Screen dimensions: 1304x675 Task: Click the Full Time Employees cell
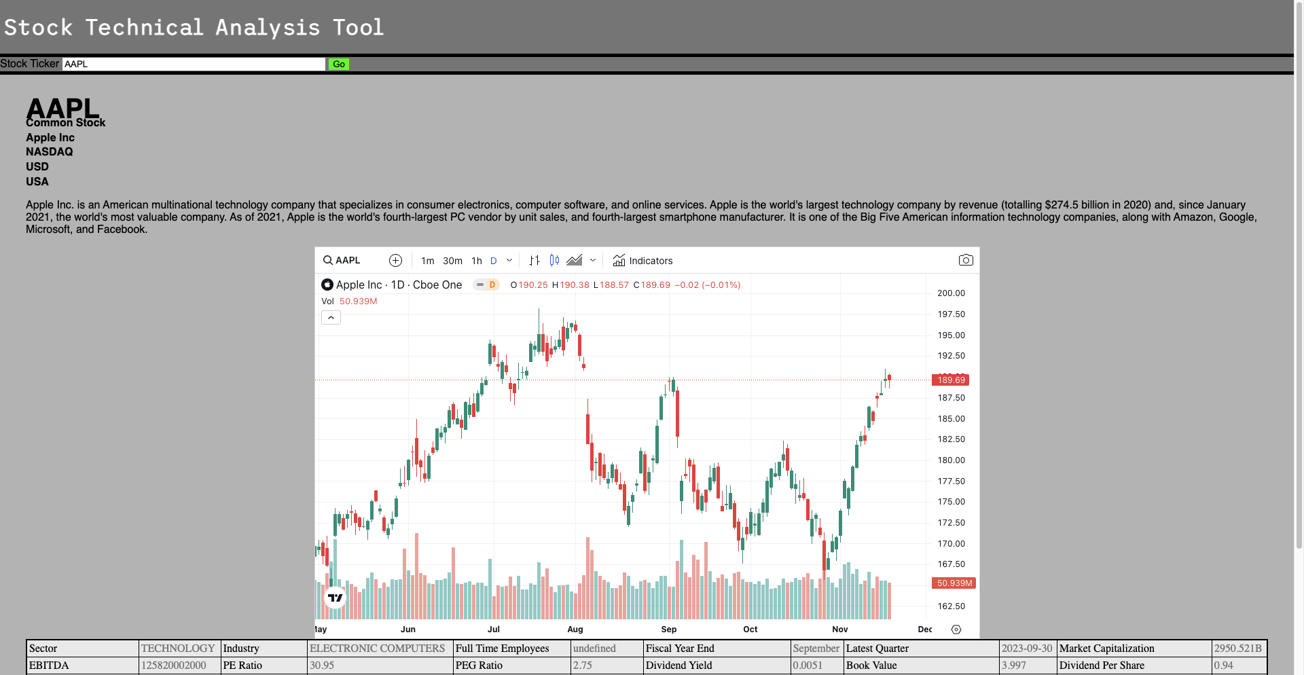512,649
